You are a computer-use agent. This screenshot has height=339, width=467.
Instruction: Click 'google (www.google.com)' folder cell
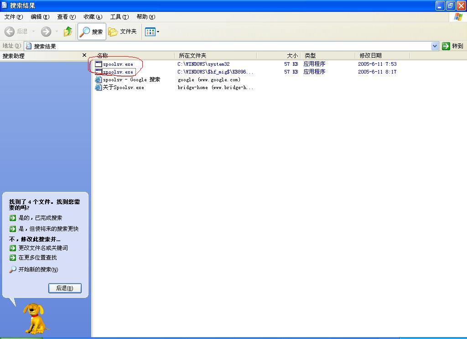209,79
